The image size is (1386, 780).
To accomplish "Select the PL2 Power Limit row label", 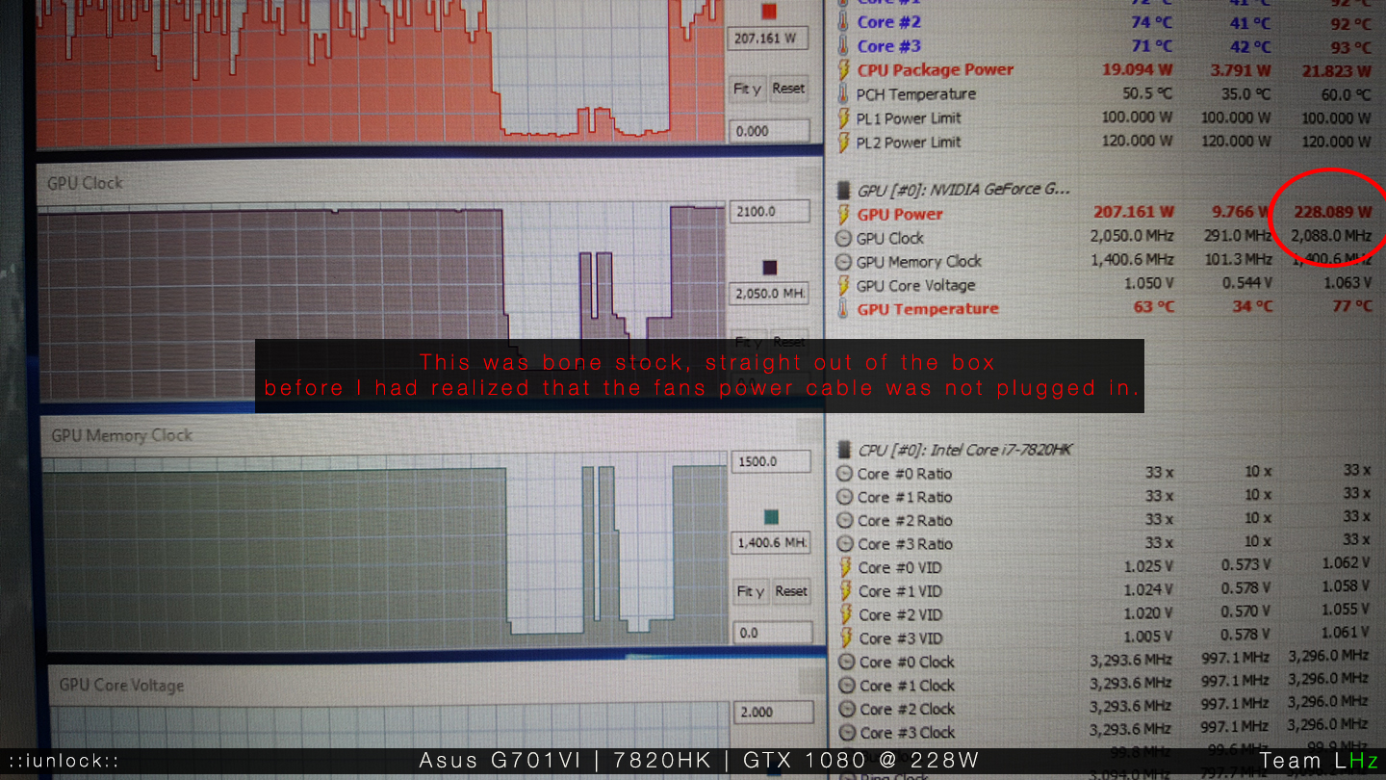I will pos(910,143).
